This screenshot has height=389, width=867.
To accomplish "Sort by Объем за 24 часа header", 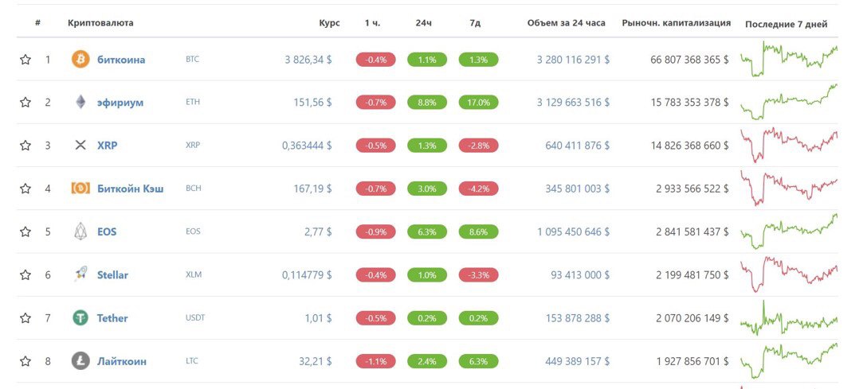I will coord(568,23).
